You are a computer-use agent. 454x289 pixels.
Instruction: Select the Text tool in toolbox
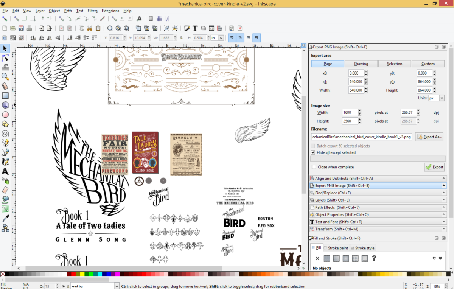click(5, 171)
